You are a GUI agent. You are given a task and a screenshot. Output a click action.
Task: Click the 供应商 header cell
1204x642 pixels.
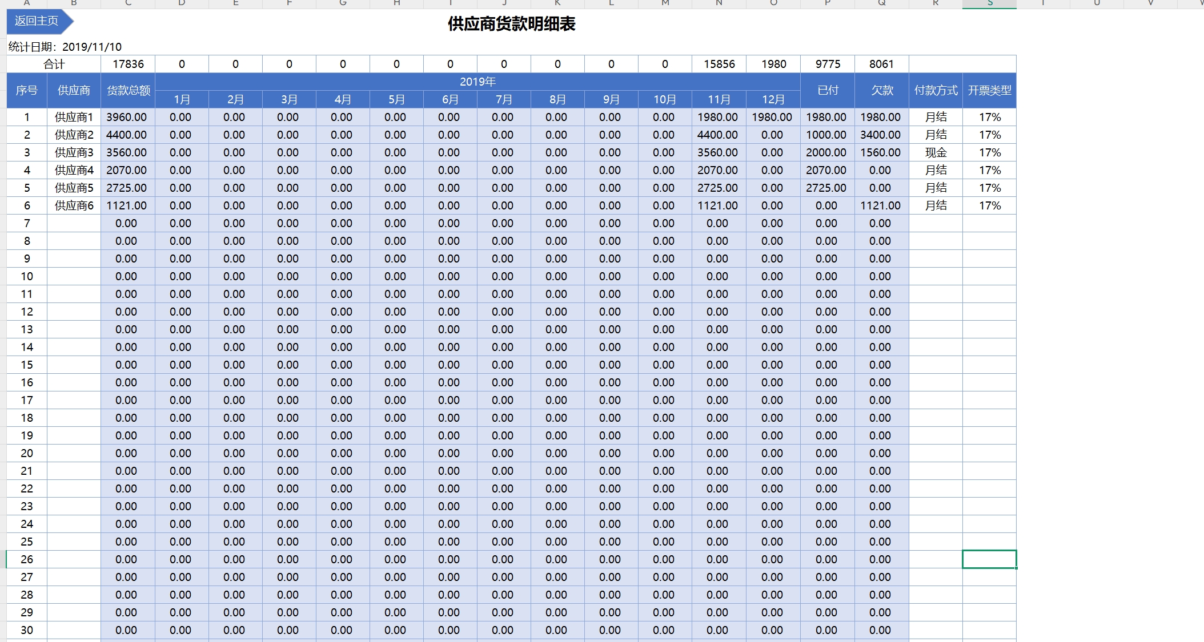point(74,90)
